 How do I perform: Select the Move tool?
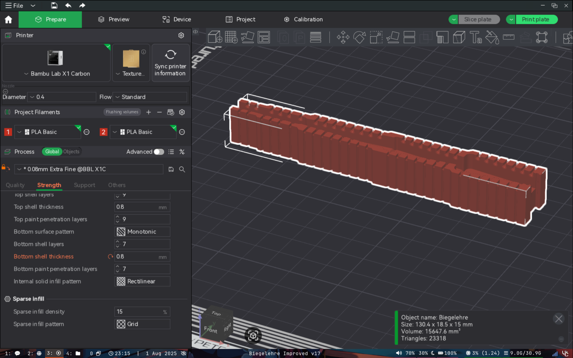point(343,37)
